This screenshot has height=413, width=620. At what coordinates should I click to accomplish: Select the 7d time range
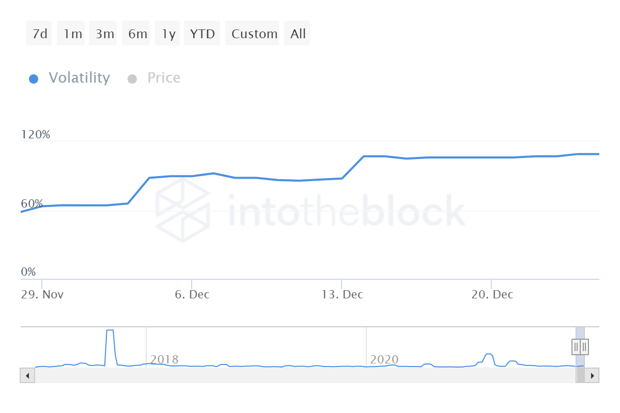point(39,34)
